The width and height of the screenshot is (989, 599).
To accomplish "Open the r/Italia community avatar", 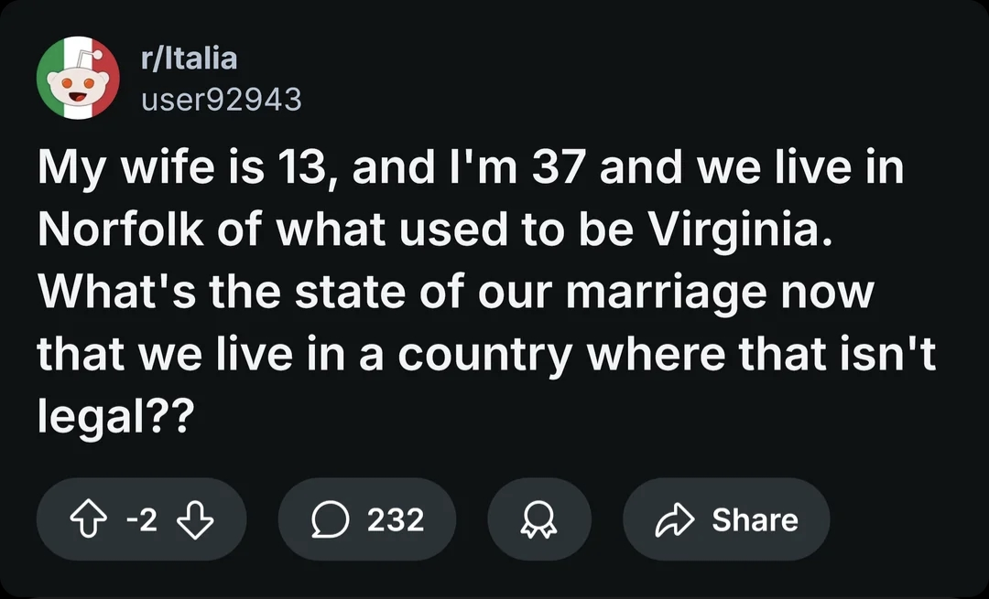I will [x=79, y=78].
